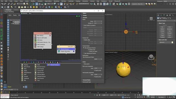Image resolution: width=176 pixels, height=99 pixels.
Task: Select the Unlink Selection tool
Action: (x=12, y=4)
